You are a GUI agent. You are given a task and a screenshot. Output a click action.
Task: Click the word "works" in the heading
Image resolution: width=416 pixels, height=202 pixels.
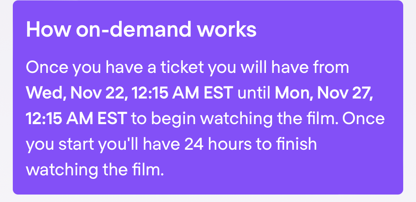(227, 30)
